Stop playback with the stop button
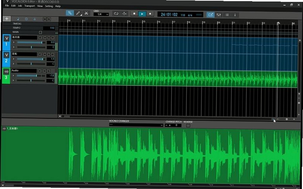 (134, 14)
